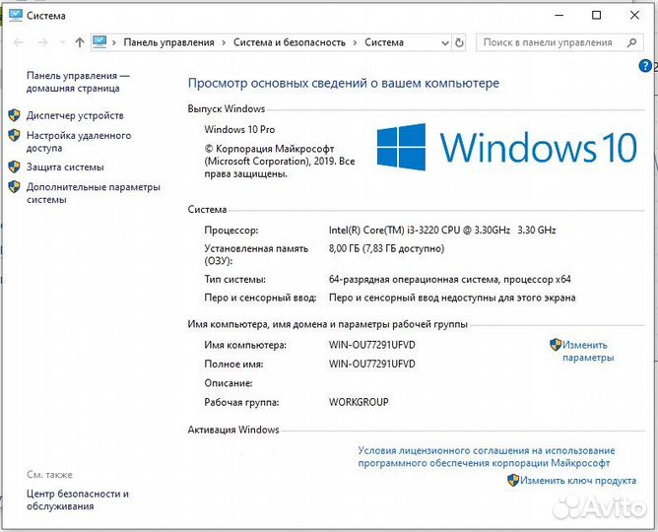Expand chevron after Панель управления breadcrumb

coord(224,42)
